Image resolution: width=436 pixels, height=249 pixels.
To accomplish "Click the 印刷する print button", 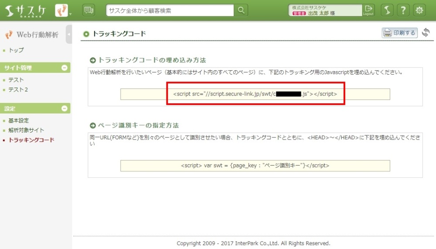I will [x=399, y=33].
